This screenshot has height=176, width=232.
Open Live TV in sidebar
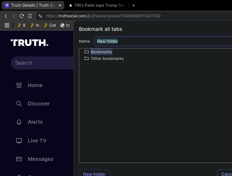pos(31,141)
